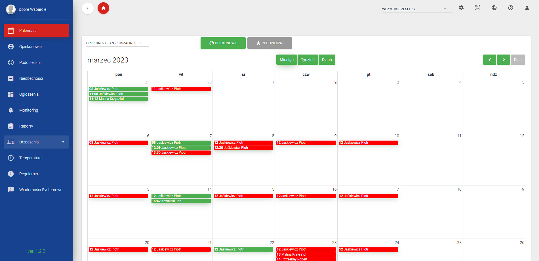Open red 08 Jaśkiewicz Piotr event on 6th

coord(119,143)
